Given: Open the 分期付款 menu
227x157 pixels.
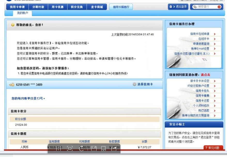Looking at the screenshot, I should (x=38, y=7).
